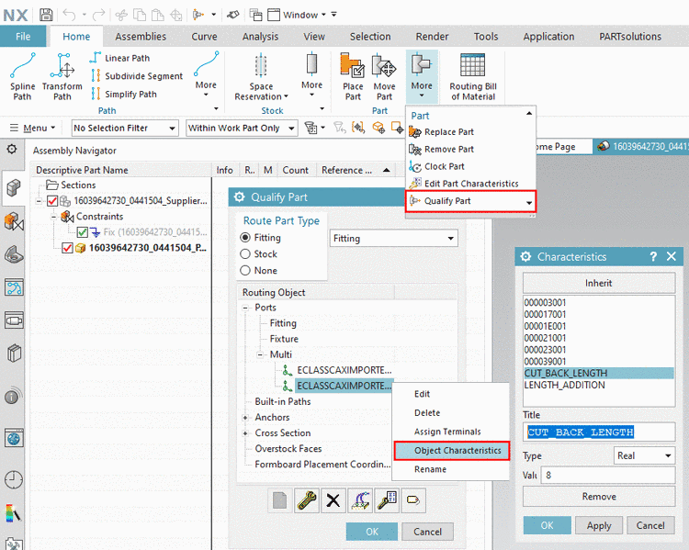Open the Menu button
Viewport: 689px width, 550px height.
pos(32,129)
